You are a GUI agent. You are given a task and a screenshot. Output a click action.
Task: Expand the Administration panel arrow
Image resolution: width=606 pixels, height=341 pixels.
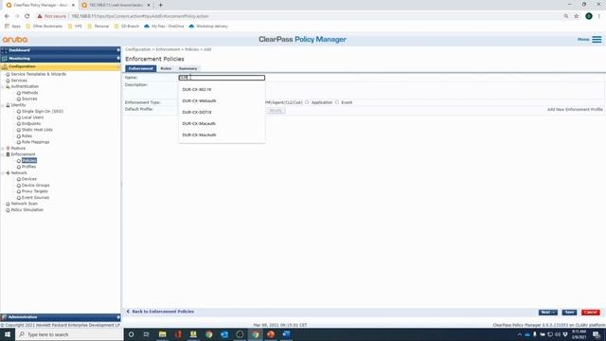click(x=117, y=317)
